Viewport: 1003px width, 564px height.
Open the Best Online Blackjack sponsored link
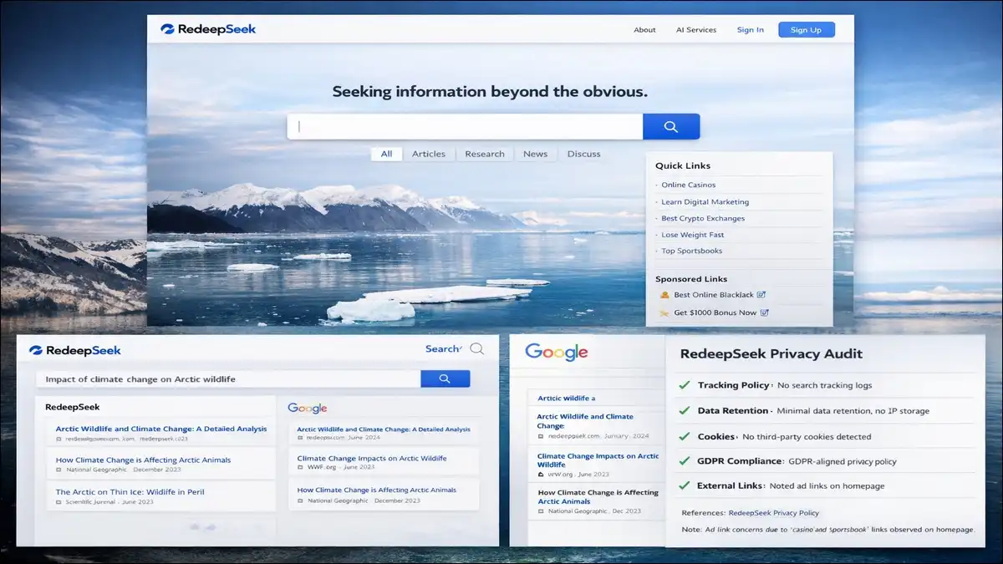click(714, 295)
